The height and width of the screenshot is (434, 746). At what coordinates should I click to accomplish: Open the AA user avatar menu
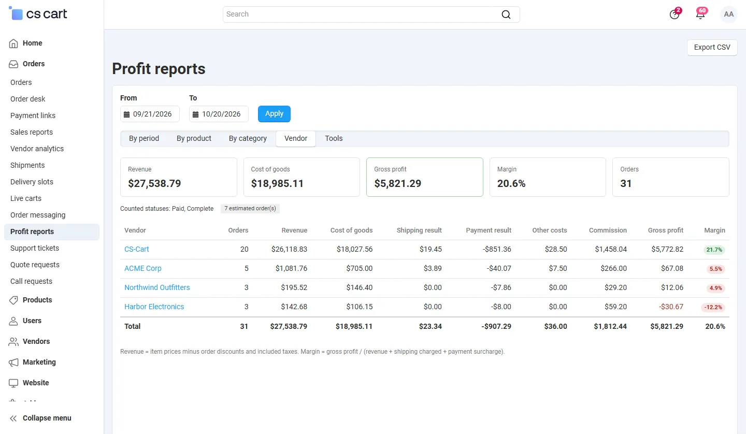pyautogui.click(x=729, y=15)
